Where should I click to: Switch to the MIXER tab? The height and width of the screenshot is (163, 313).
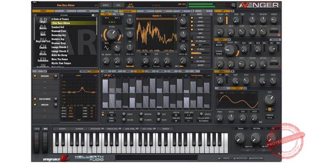(172, 71)
